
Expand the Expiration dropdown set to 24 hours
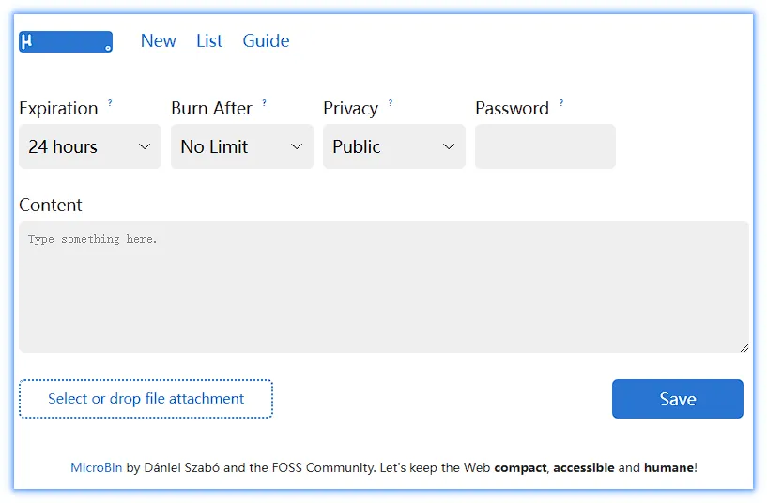(90, 146)
